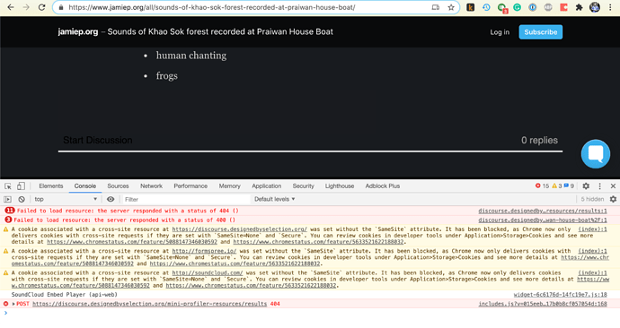Click the green Grammarly extension icon
Viewport: 620px width, 328px height.
tap(518, 7)
